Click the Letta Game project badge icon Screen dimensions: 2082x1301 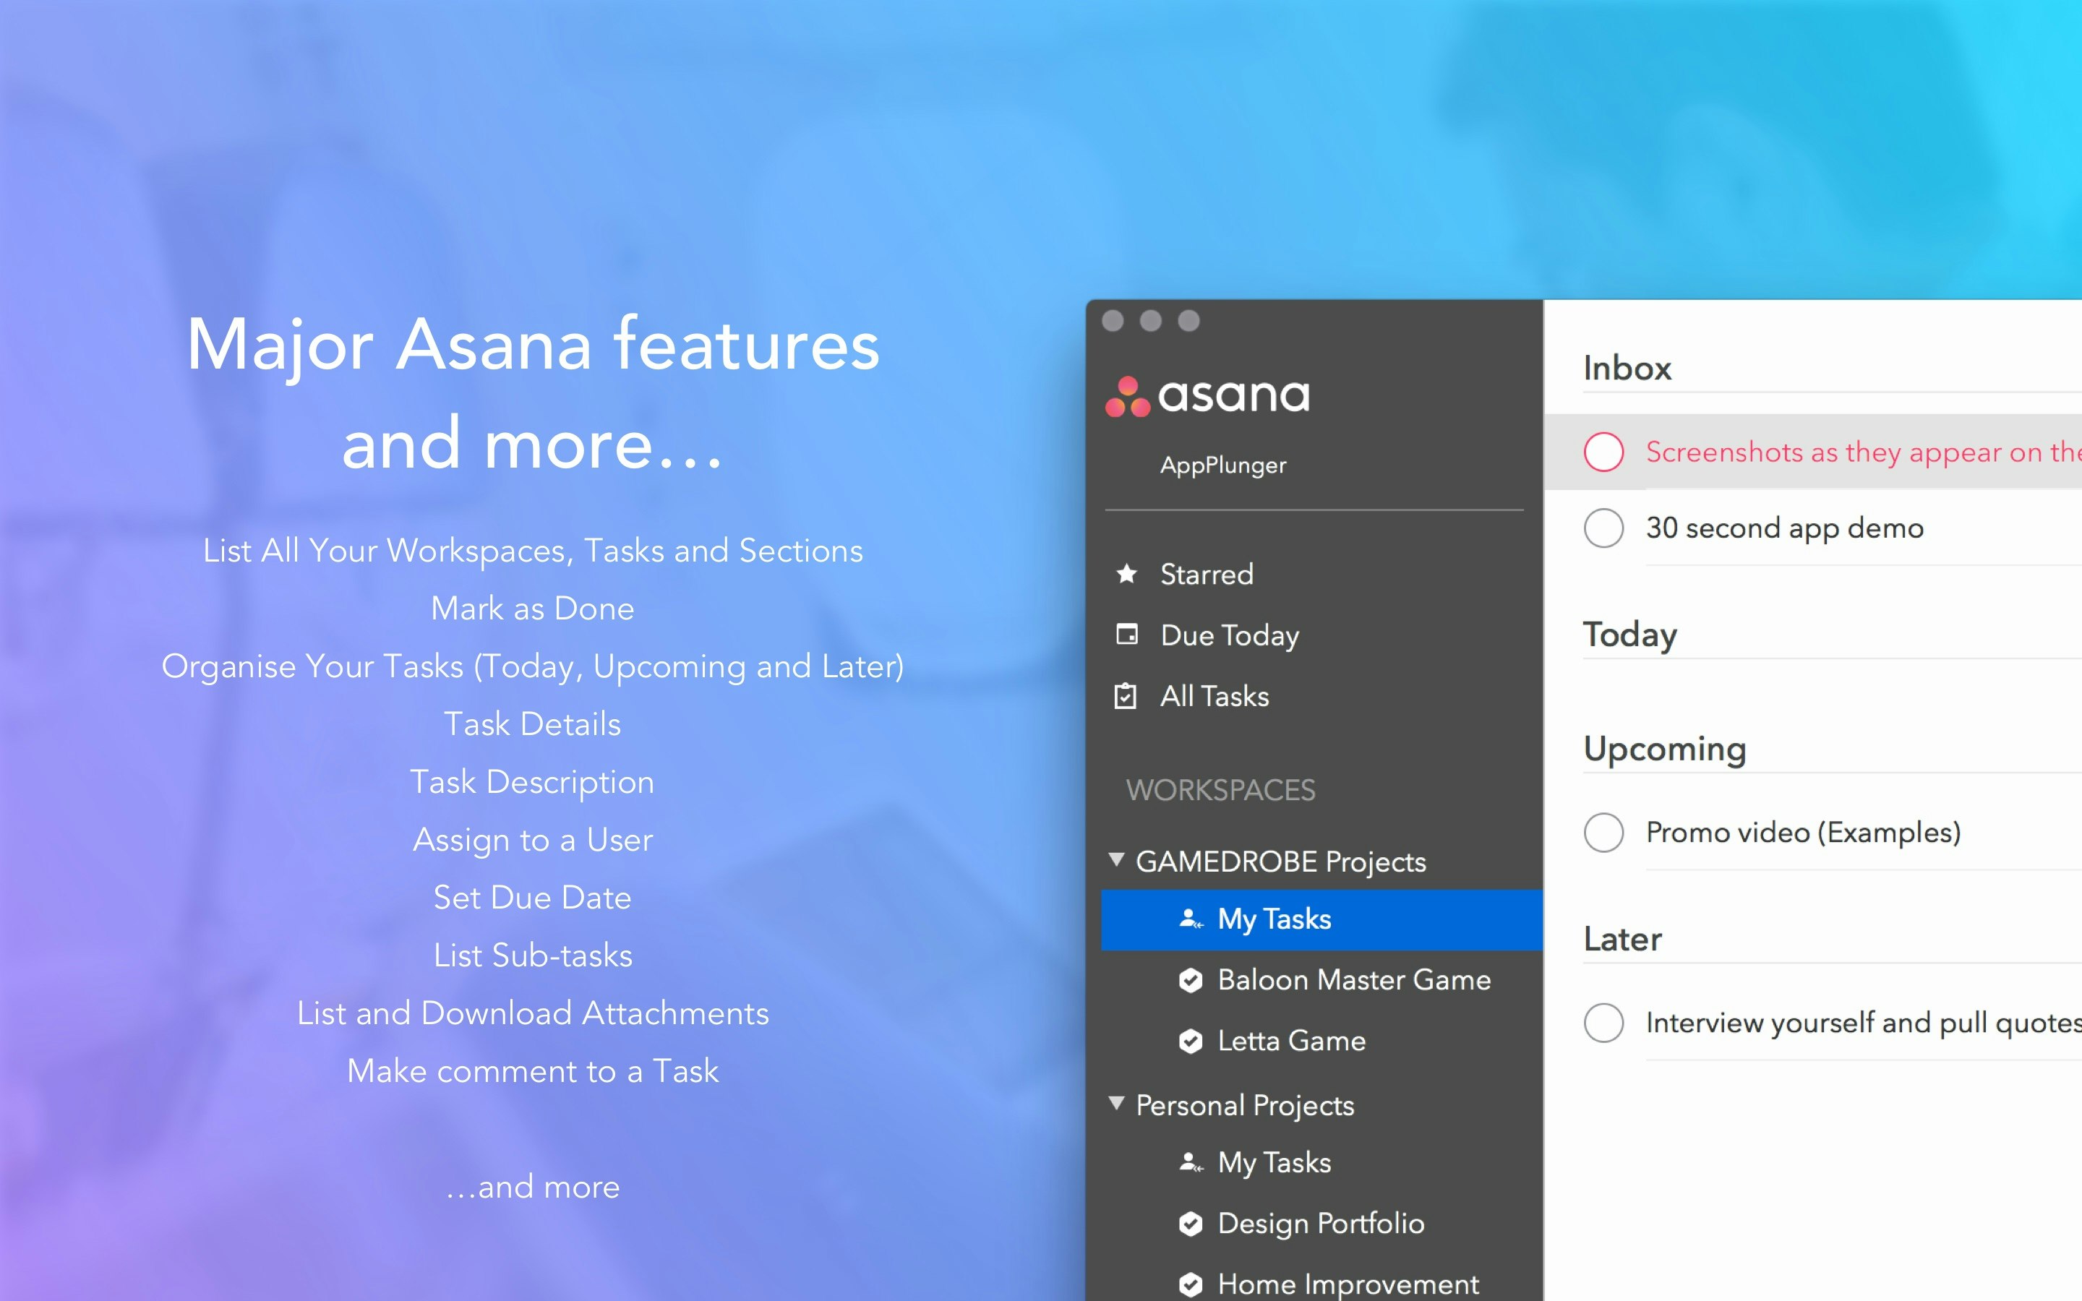(1191, 1041)
